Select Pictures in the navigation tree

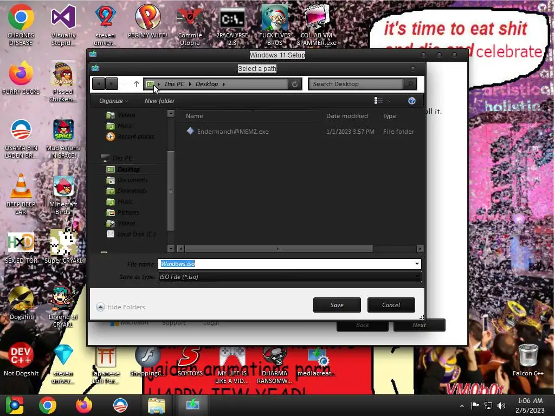click(128, 212)
